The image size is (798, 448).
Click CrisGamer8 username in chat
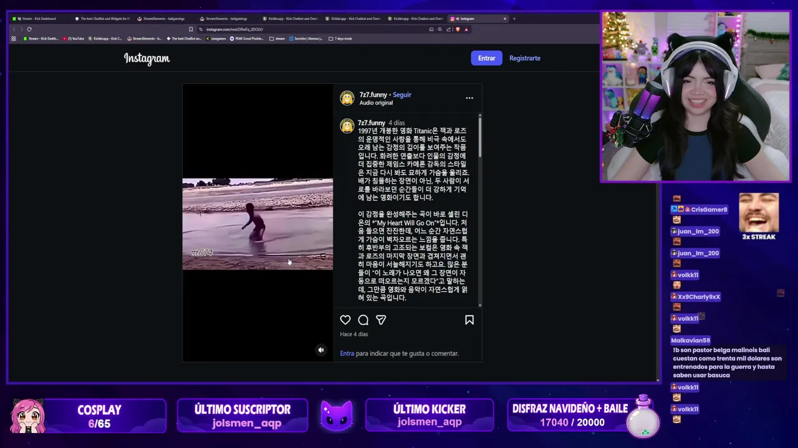click(709, 210)
